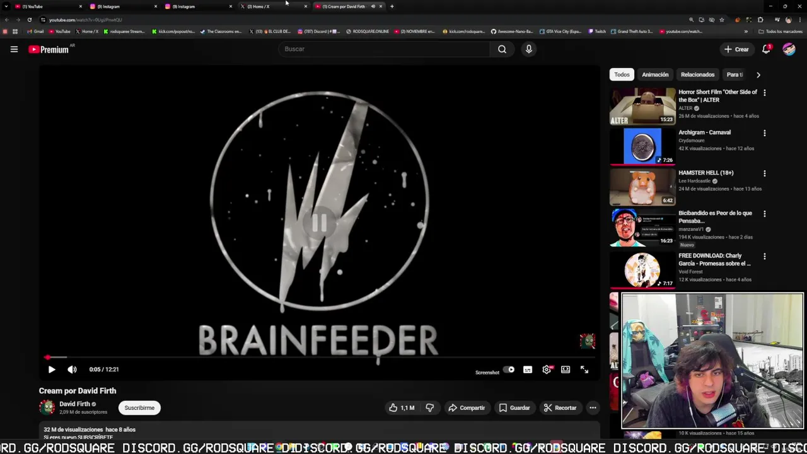Share the video via Compartir
Viewport: 807px width, 454px height.
pyautogui.click(x=467, y=408)
